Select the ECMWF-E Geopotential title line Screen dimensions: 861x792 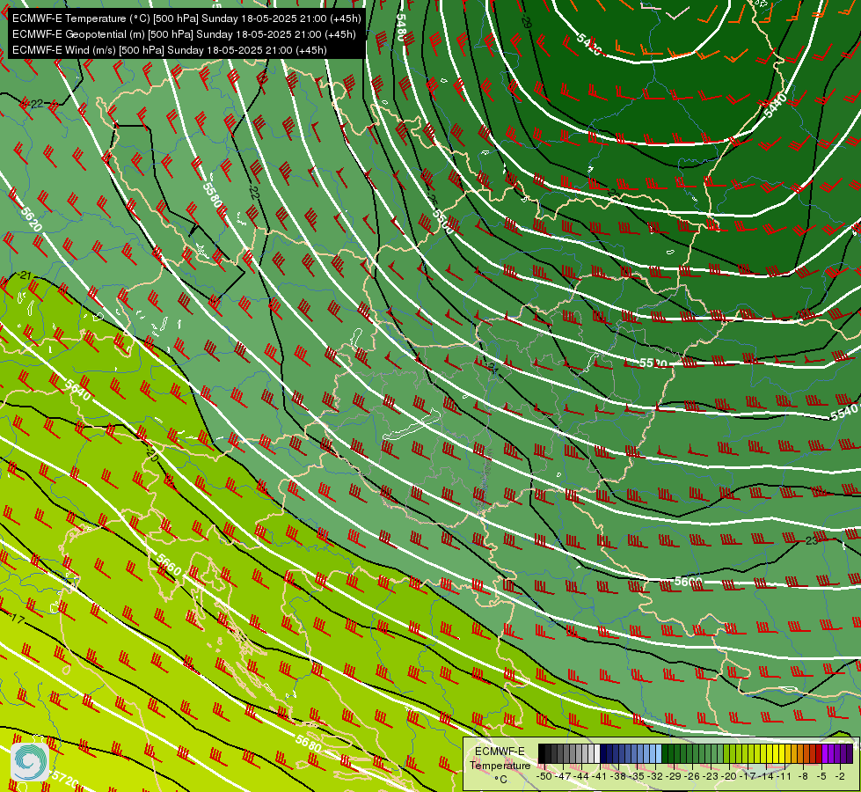click(x=184, y=34)
